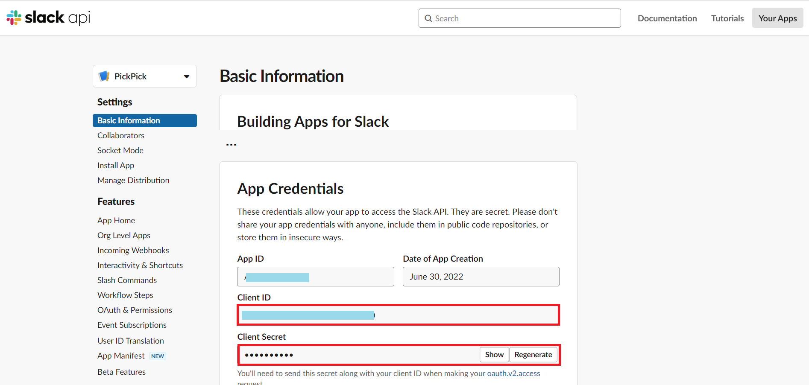This screenshot has height=385, width=809.
Task: Show the Client Secret
Action: coord(494,355)
